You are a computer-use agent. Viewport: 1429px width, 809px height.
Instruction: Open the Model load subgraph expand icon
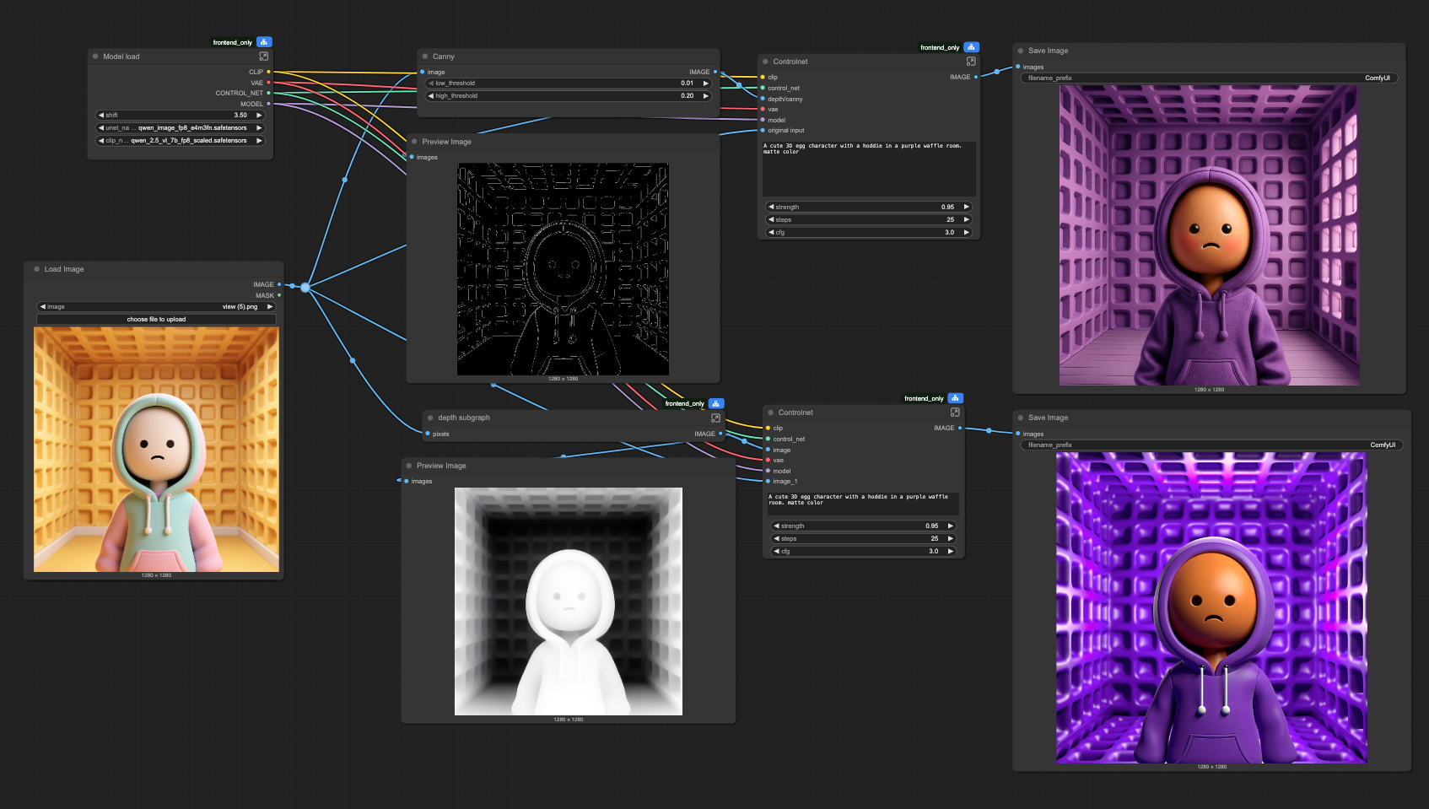point(263,56)
